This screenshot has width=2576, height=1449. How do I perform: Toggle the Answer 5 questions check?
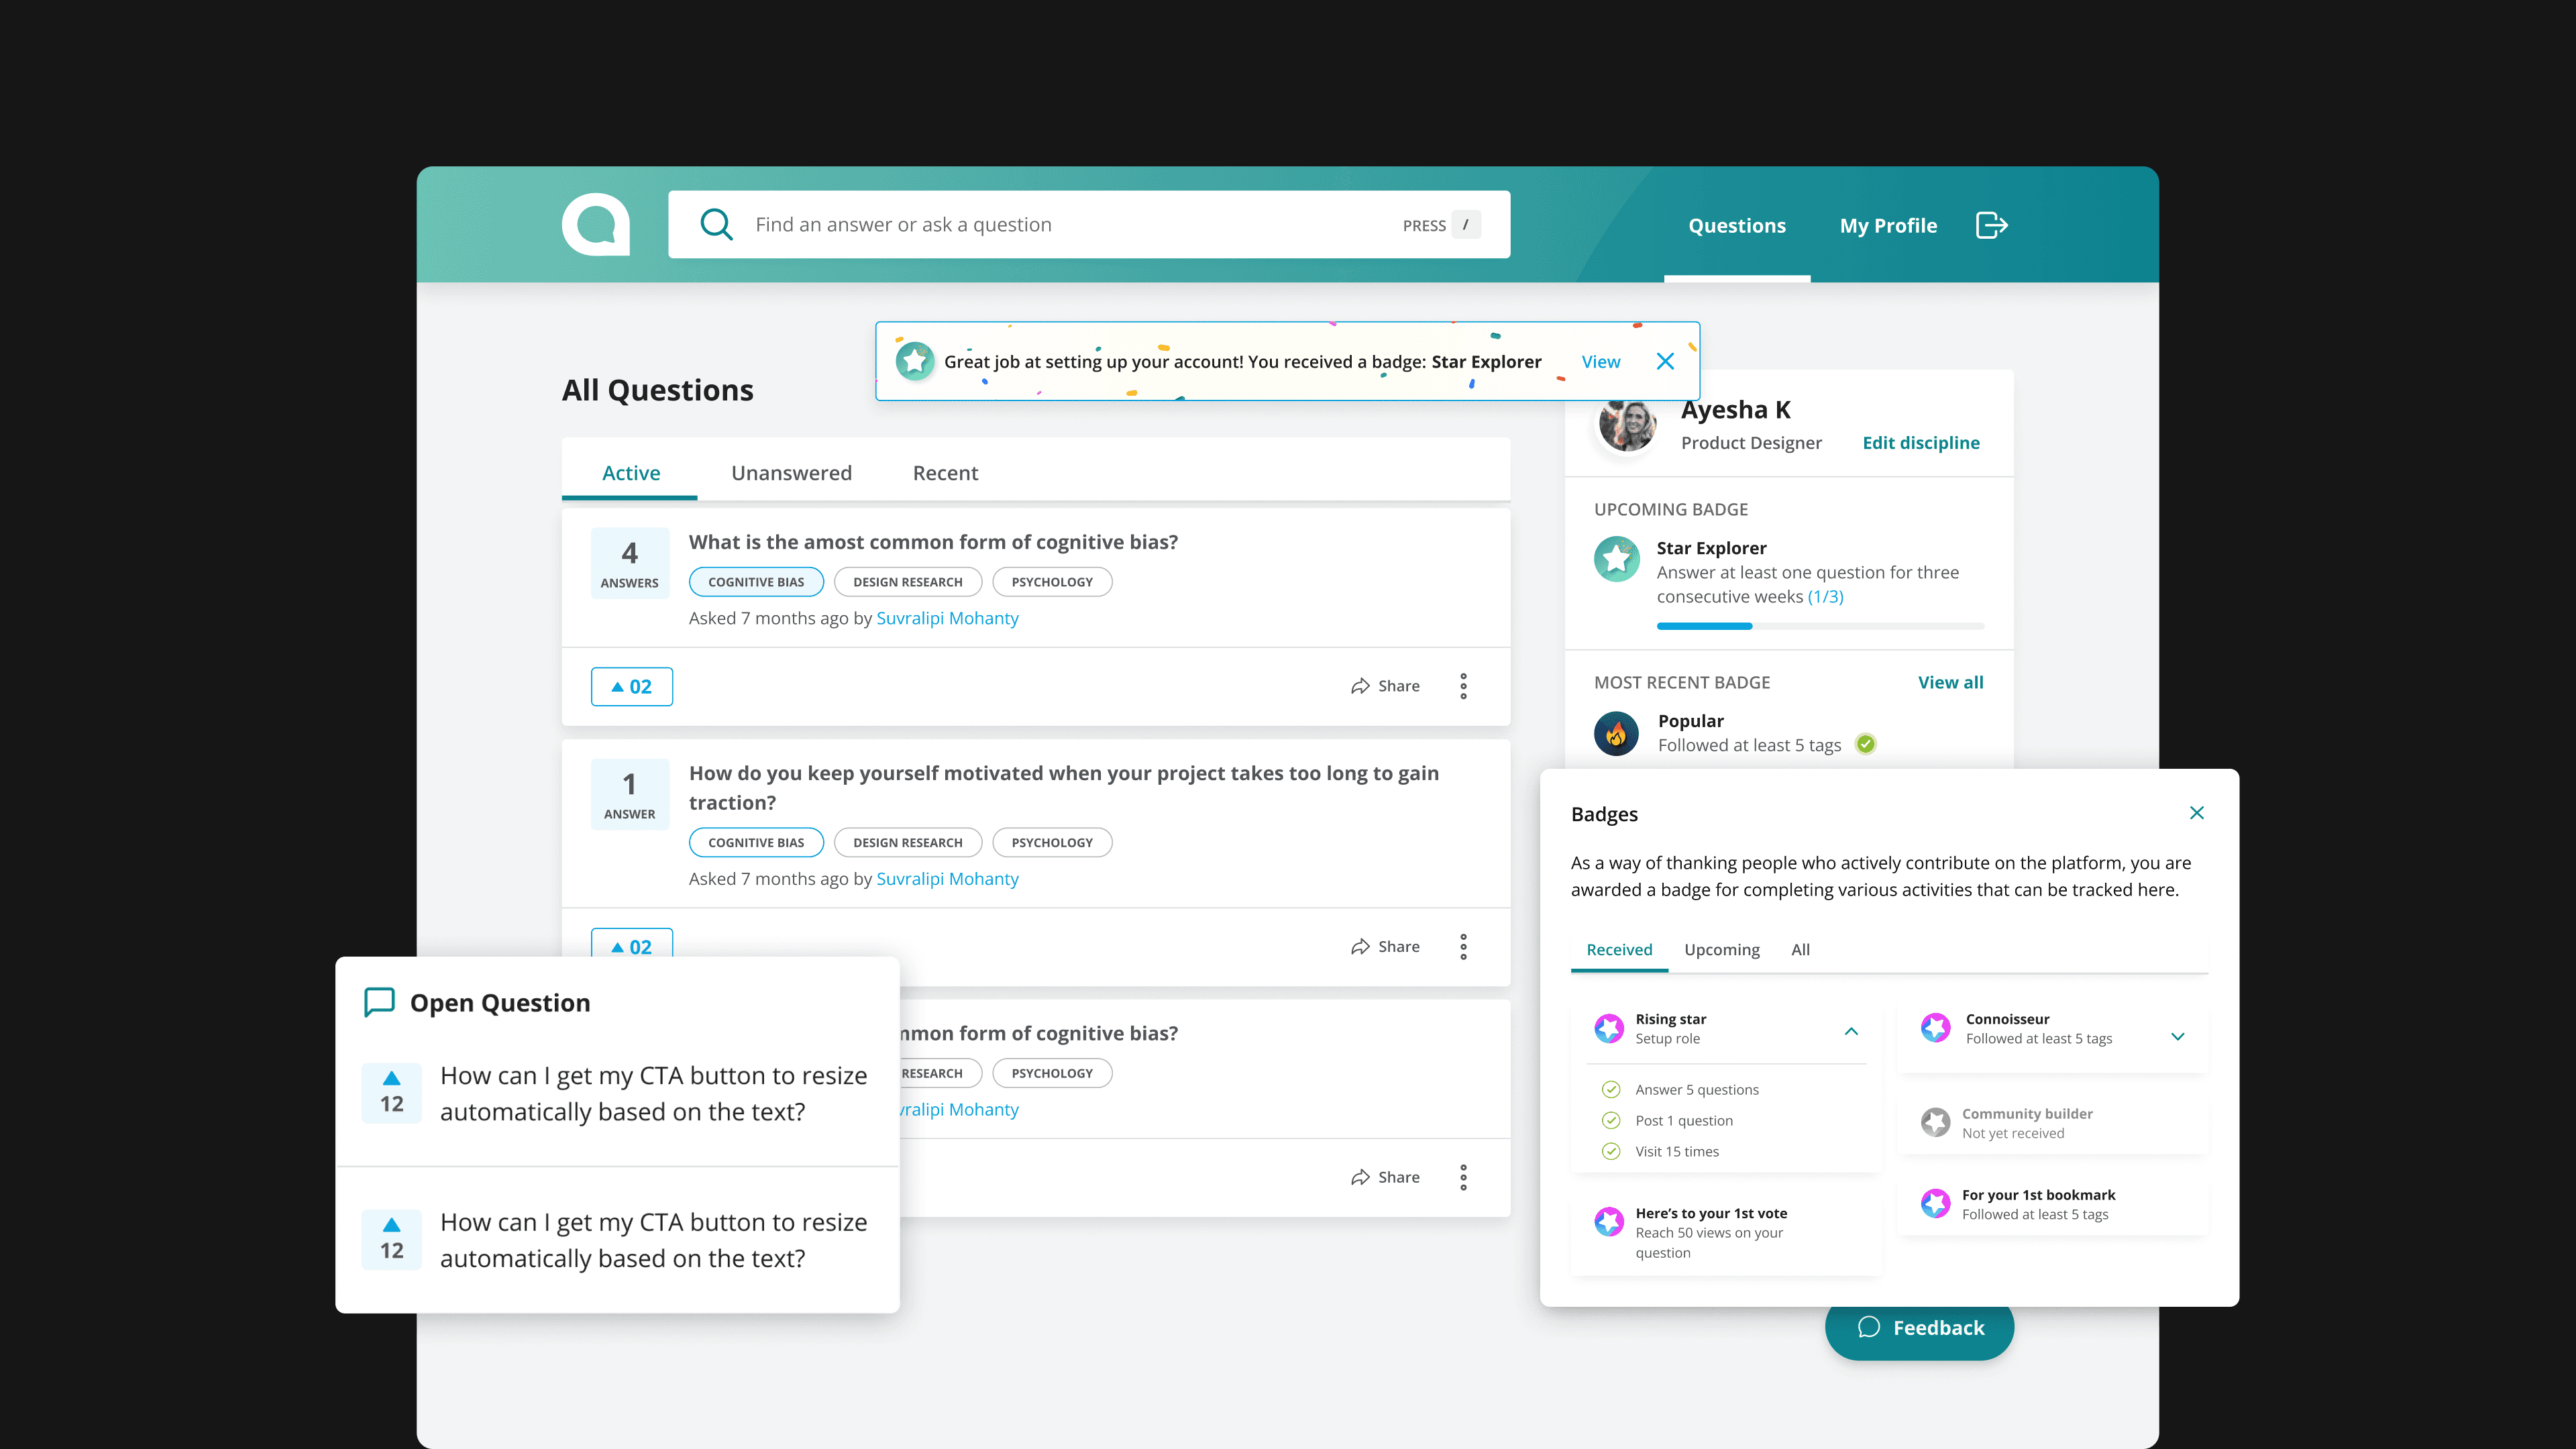click(1611, 1090)
